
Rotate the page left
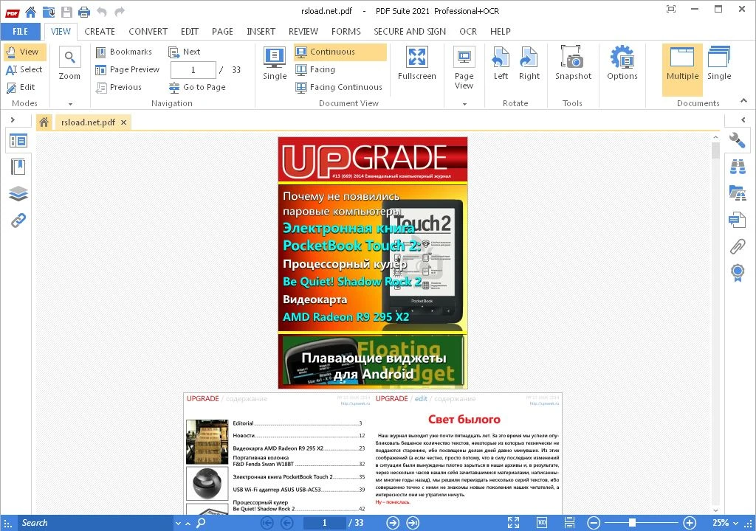501,63
